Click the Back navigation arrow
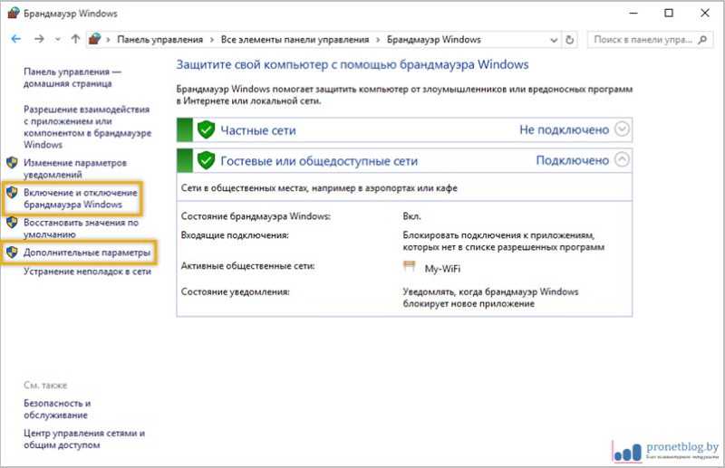The height and width of the screenshot is (468, 725). point(16,39)
